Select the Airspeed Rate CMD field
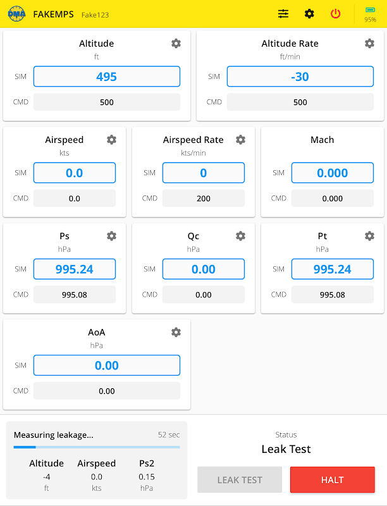 204,198
